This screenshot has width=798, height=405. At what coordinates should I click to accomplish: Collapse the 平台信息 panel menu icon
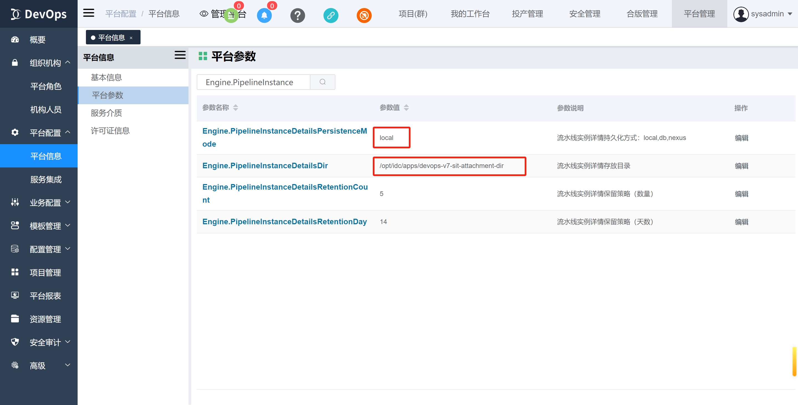click(x=180, y=55)
